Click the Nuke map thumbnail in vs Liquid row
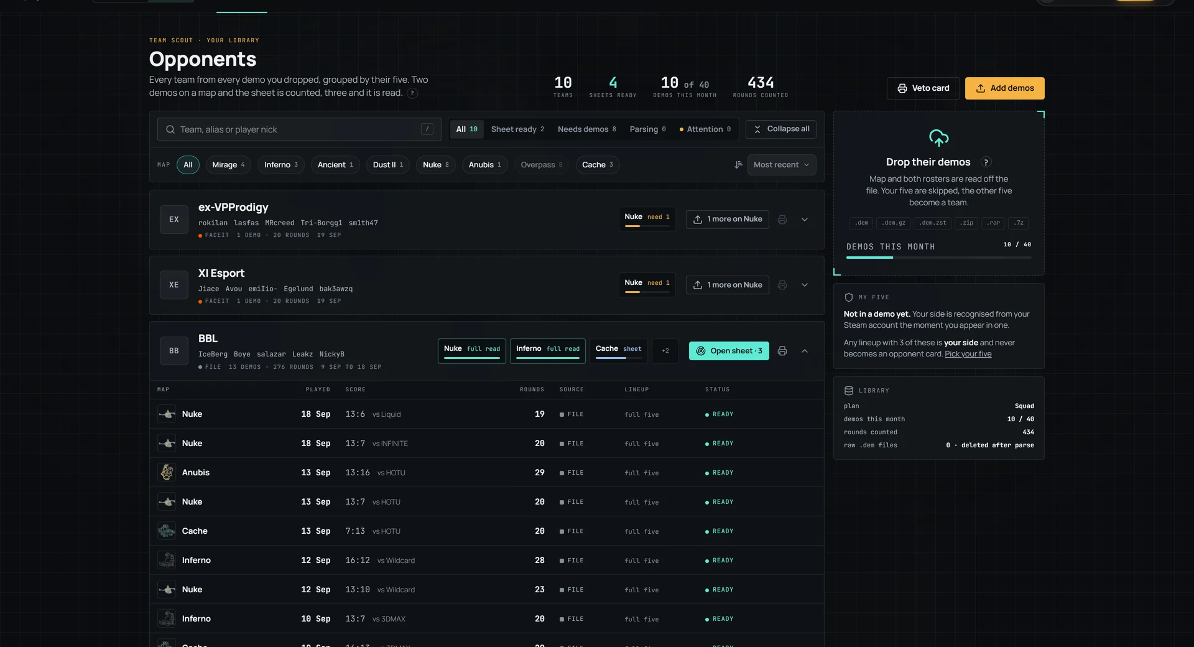 167,414
